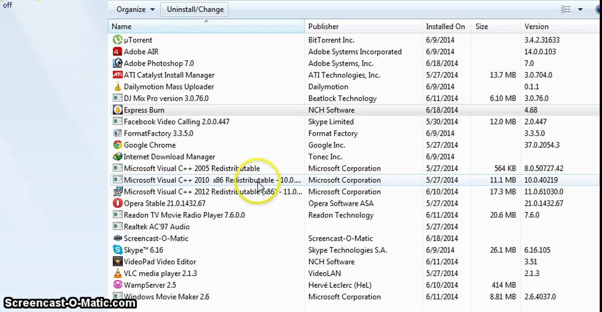Image resolution: width=602 pixels, height=312 pixels.
Task: Click the install date in the FormatFactory row
Action: 440,133
